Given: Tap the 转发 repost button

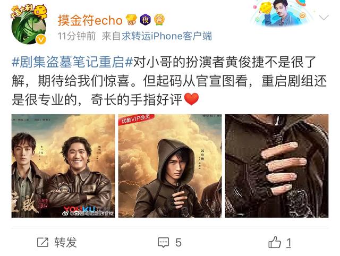Looking at the screenshot, I should click(x=65, y=242).
